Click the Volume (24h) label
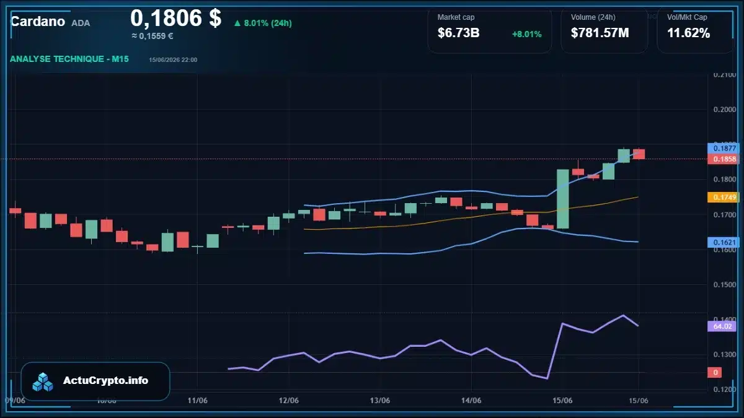Viewport: 744px width, 418px height. click(x=593, y=17)
